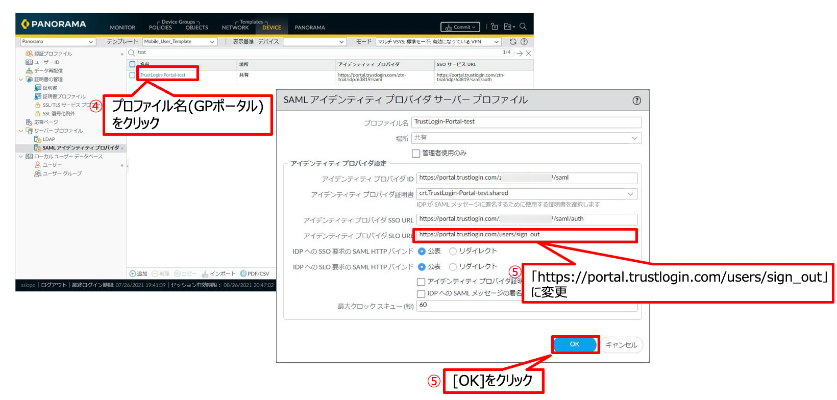This screenshot has height=400, width=837.
Task: Click the lock icon beside the Commit button
Action: [495, 27]
